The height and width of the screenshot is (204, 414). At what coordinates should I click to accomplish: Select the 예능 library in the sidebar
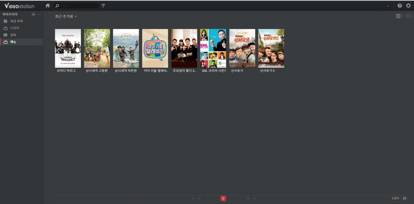pyautogui.click(x=13, y=42)
